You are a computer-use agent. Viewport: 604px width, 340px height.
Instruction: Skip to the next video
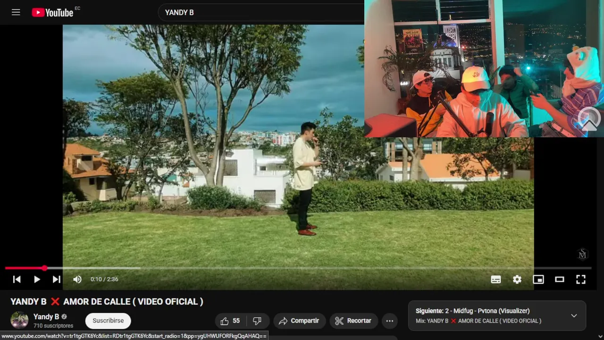coord(57,279)
